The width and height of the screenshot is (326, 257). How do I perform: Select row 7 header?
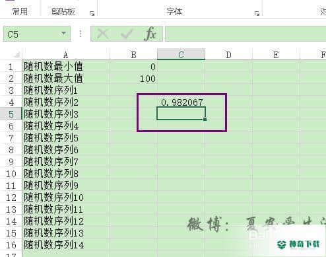point(11,138)
